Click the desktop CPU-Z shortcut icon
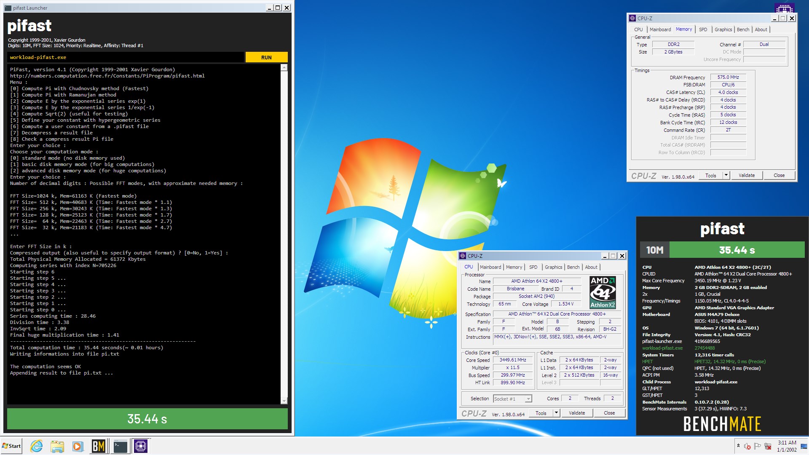 coord(784,8)
